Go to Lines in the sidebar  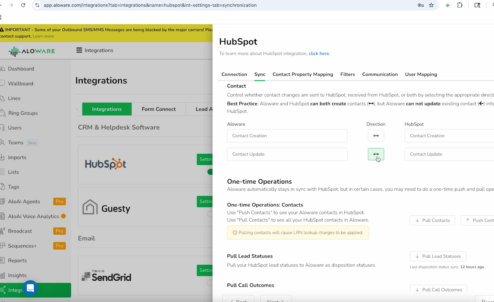coord(14,98)
